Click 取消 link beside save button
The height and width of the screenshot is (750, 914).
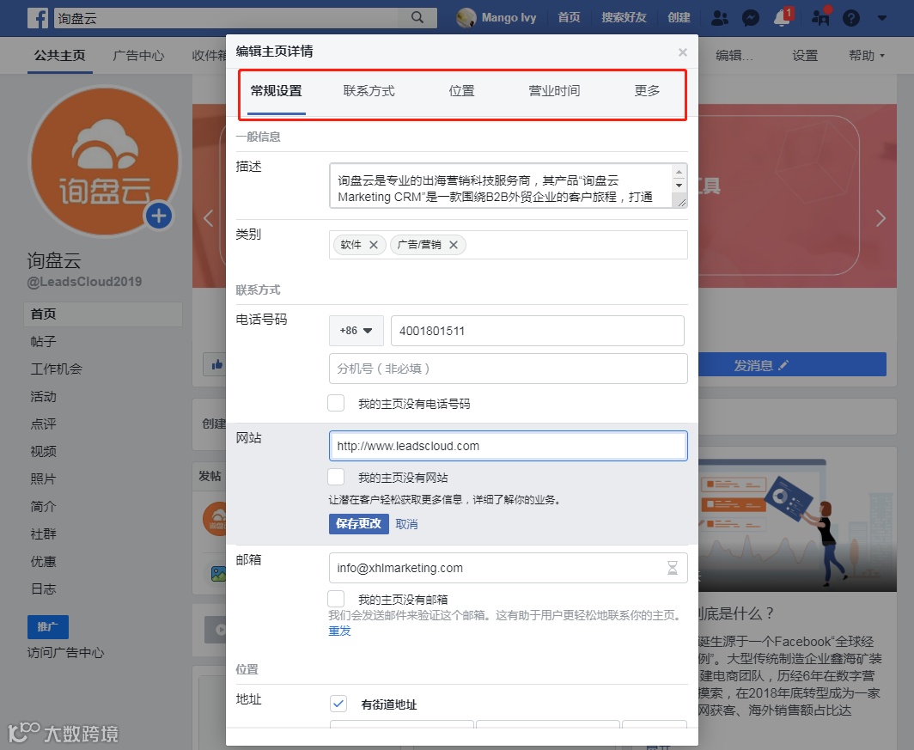407,524
